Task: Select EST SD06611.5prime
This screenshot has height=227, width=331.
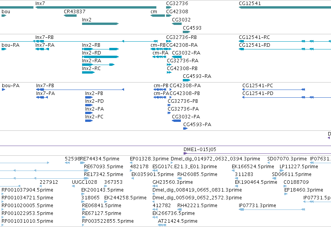Action: (x=274, y=178)
